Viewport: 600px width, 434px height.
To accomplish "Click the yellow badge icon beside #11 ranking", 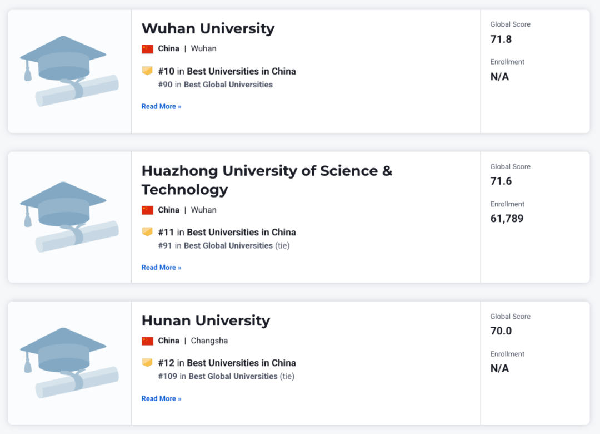I will pyautogui.click(x=147, y=232).
